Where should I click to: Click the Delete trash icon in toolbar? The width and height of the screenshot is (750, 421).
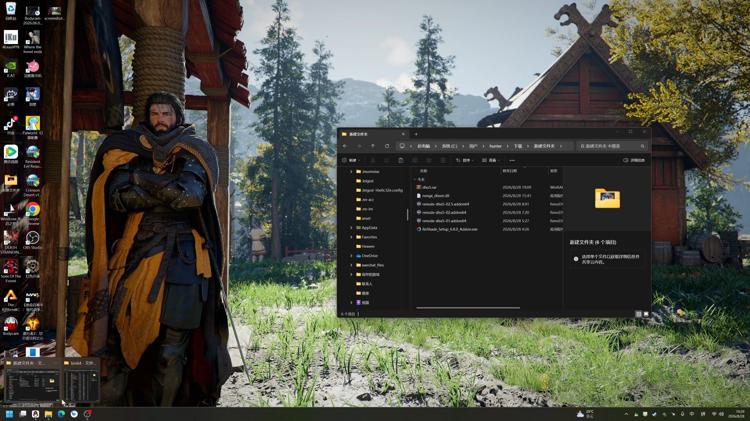pyautogui.click(x=443, y=160)
